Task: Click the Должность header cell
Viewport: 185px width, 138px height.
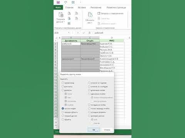Action: coord(71,41)
